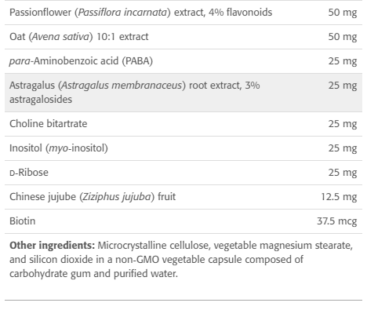This screenshot has height=310, width=367.
Task: Click the Oat Avena sativa extract row
Action: click(183, 37)
